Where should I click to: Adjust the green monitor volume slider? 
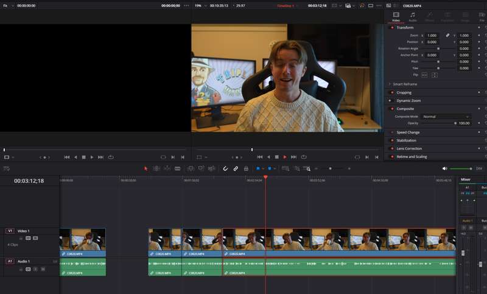pos(461,168)
